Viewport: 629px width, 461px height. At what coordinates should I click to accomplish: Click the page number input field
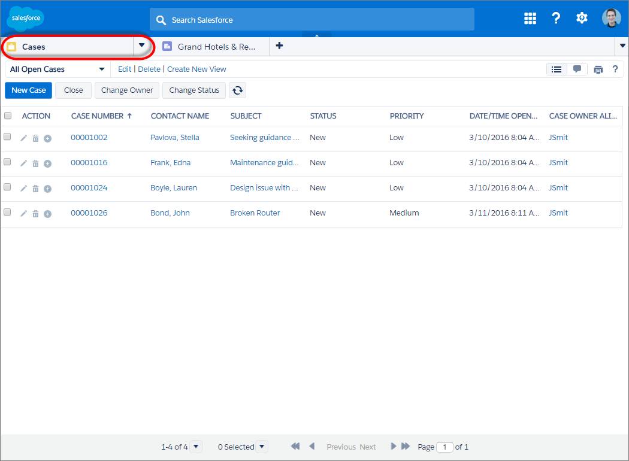coord(444,447)
